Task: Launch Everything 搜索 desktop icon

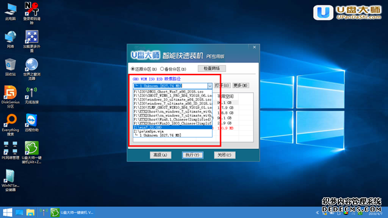Action: (x=10, y=125)
